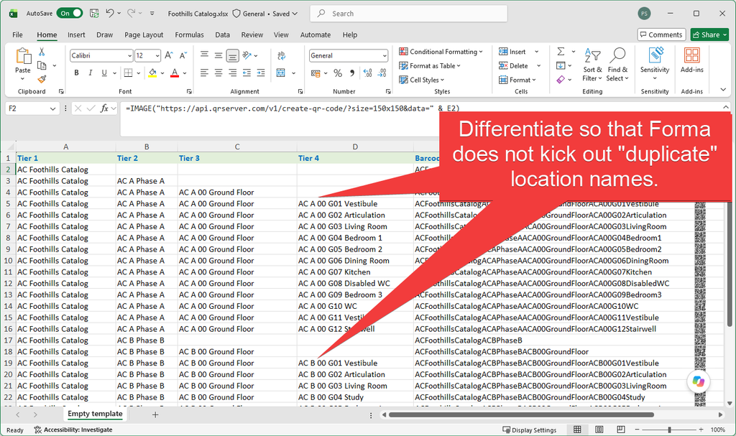This screenshot has height=436, width=736.
Task: Click the Redo arrow icon
Action: [x=132, y=13]
